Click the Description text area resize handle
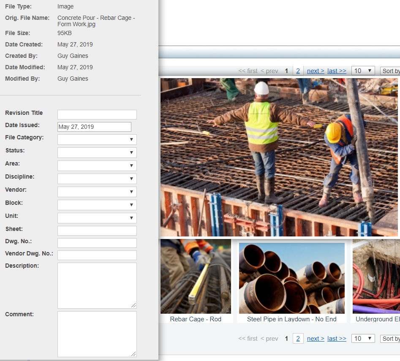This screenshot has width=400, height=361. click(x=133, y=305)
